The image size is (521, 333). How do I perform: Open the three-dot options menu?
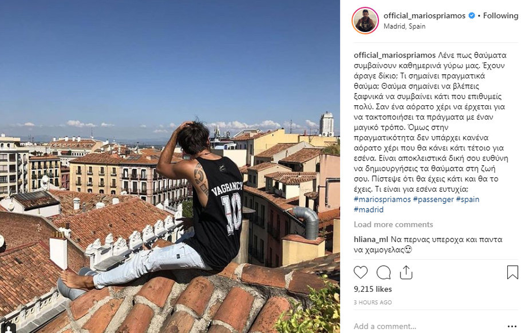(x=512, y=326)
